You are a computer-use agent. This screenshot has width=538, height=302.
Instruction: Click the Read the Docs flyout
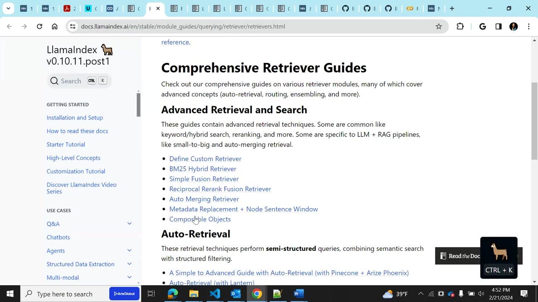(x=458, y=256)
